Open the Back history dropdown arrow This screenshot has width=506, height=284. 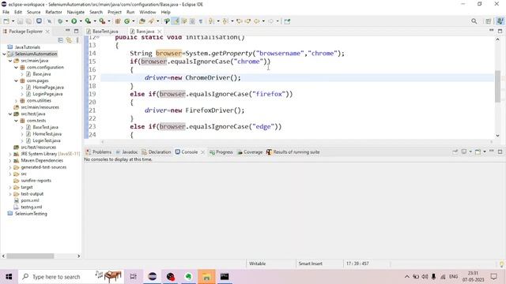point(263,21)
